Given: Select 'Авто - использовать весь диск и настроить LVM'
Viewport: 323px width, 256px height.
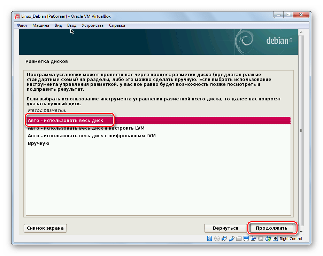Looking at the screenshot, I should click(91, 128).
